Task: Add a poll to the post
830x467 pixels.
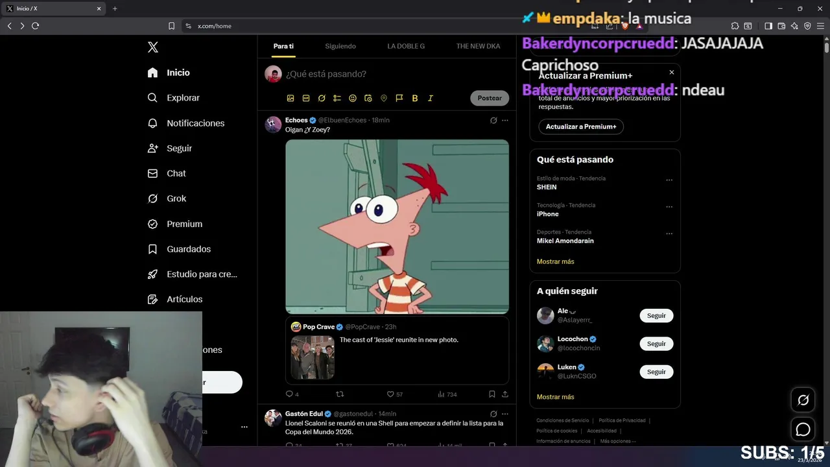Action: pyautogui.click(x=337, y=98)
